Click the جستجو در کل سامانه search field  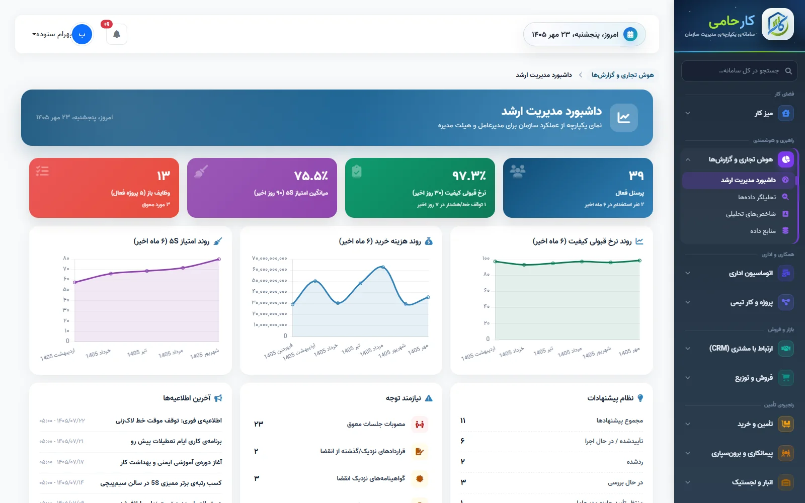point(740,71)
